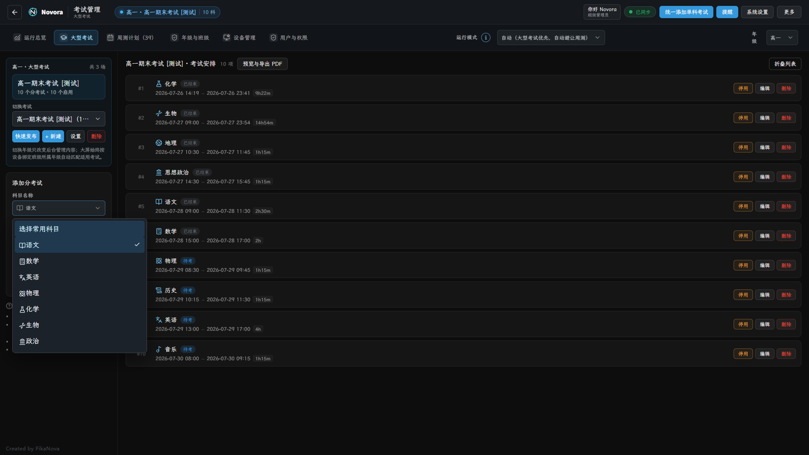
Task: Open the 用户与权限 tab
Action: tap(289, 37)
